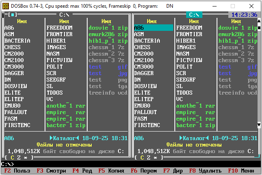
Task: Select emurk286 zip archive in left panel
Action: point(108,34)
